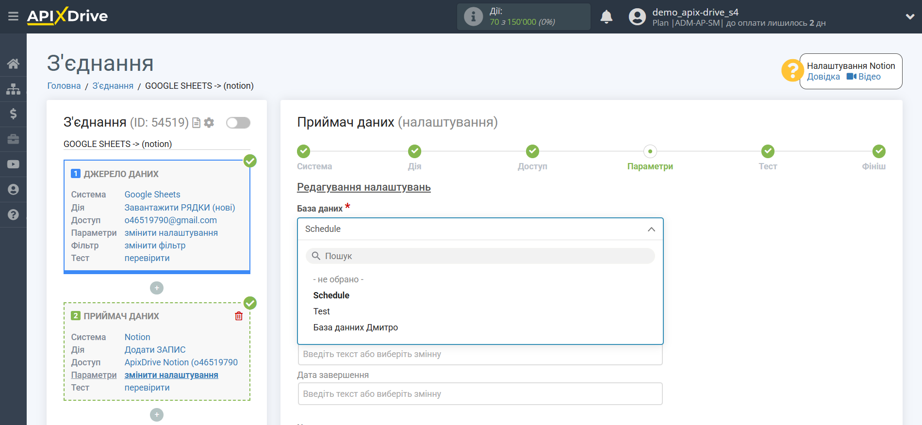
Task: Click the 'змінити фільтр' link
Action: click(155, 245)
